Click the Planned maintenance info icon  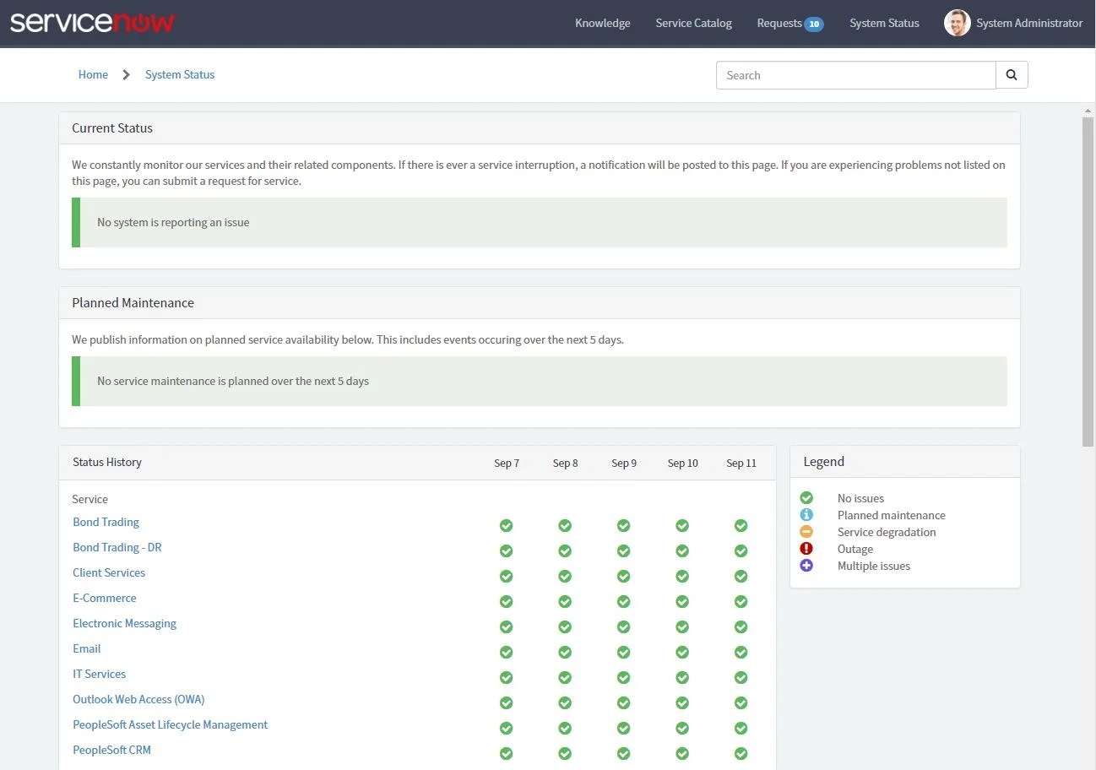[806, 515]
